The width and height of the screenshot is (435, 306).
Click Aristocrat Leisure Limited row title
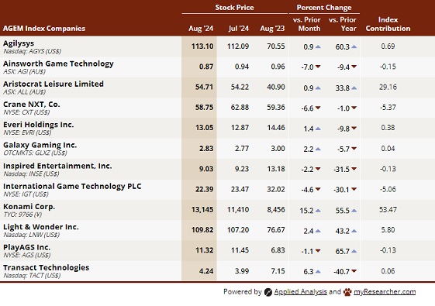point(54,84)
